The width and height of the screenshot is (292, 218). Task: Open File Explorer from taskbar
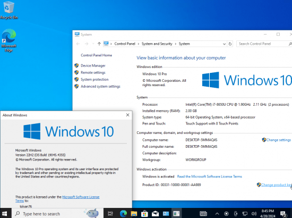coord(134,214)
